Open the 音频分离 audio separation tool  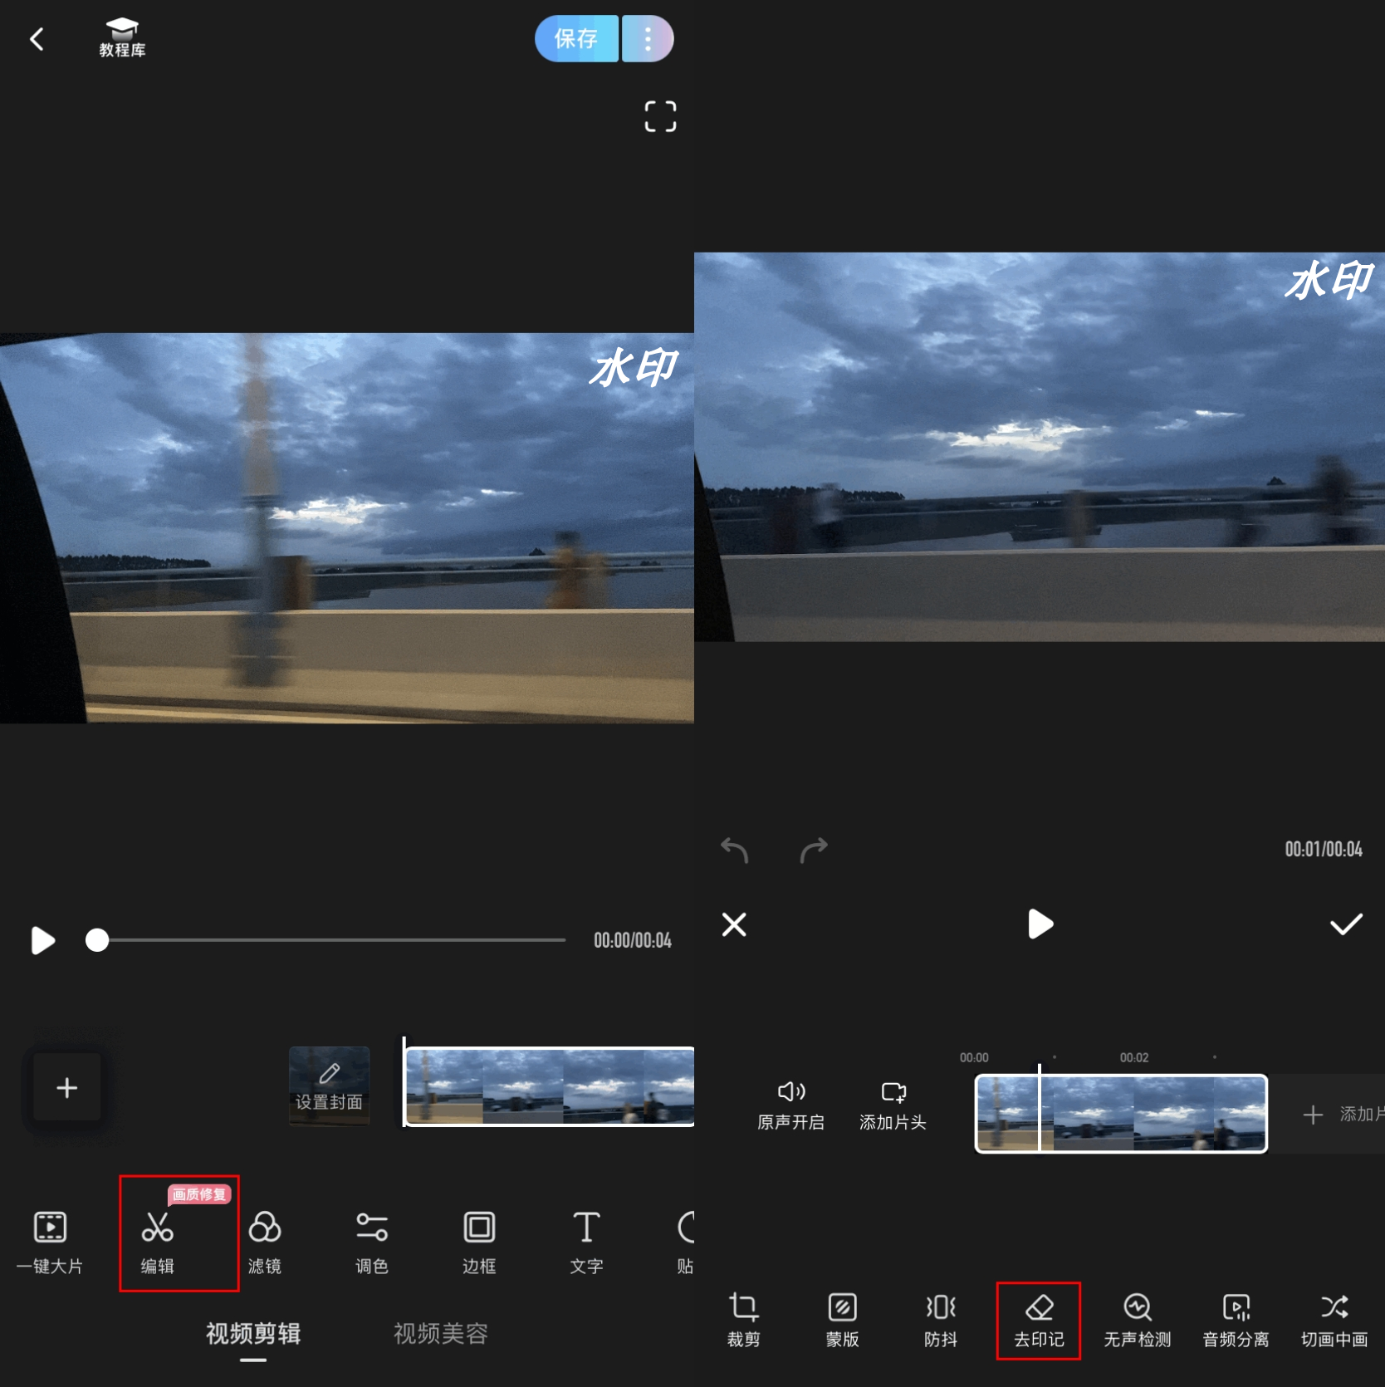pos(1236,1320)
